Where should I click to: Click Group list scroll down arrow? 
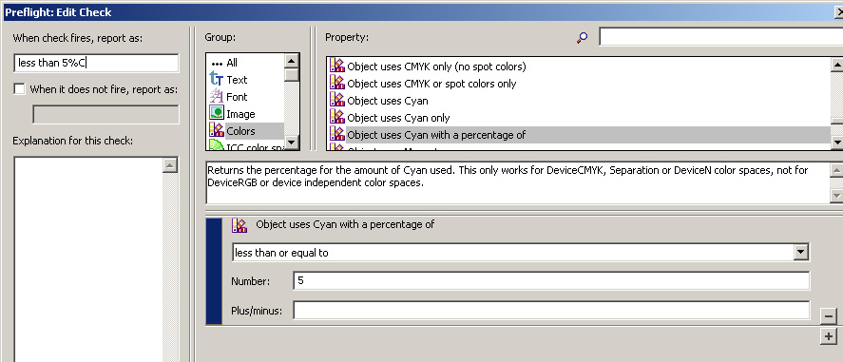(x=291, y=143)
